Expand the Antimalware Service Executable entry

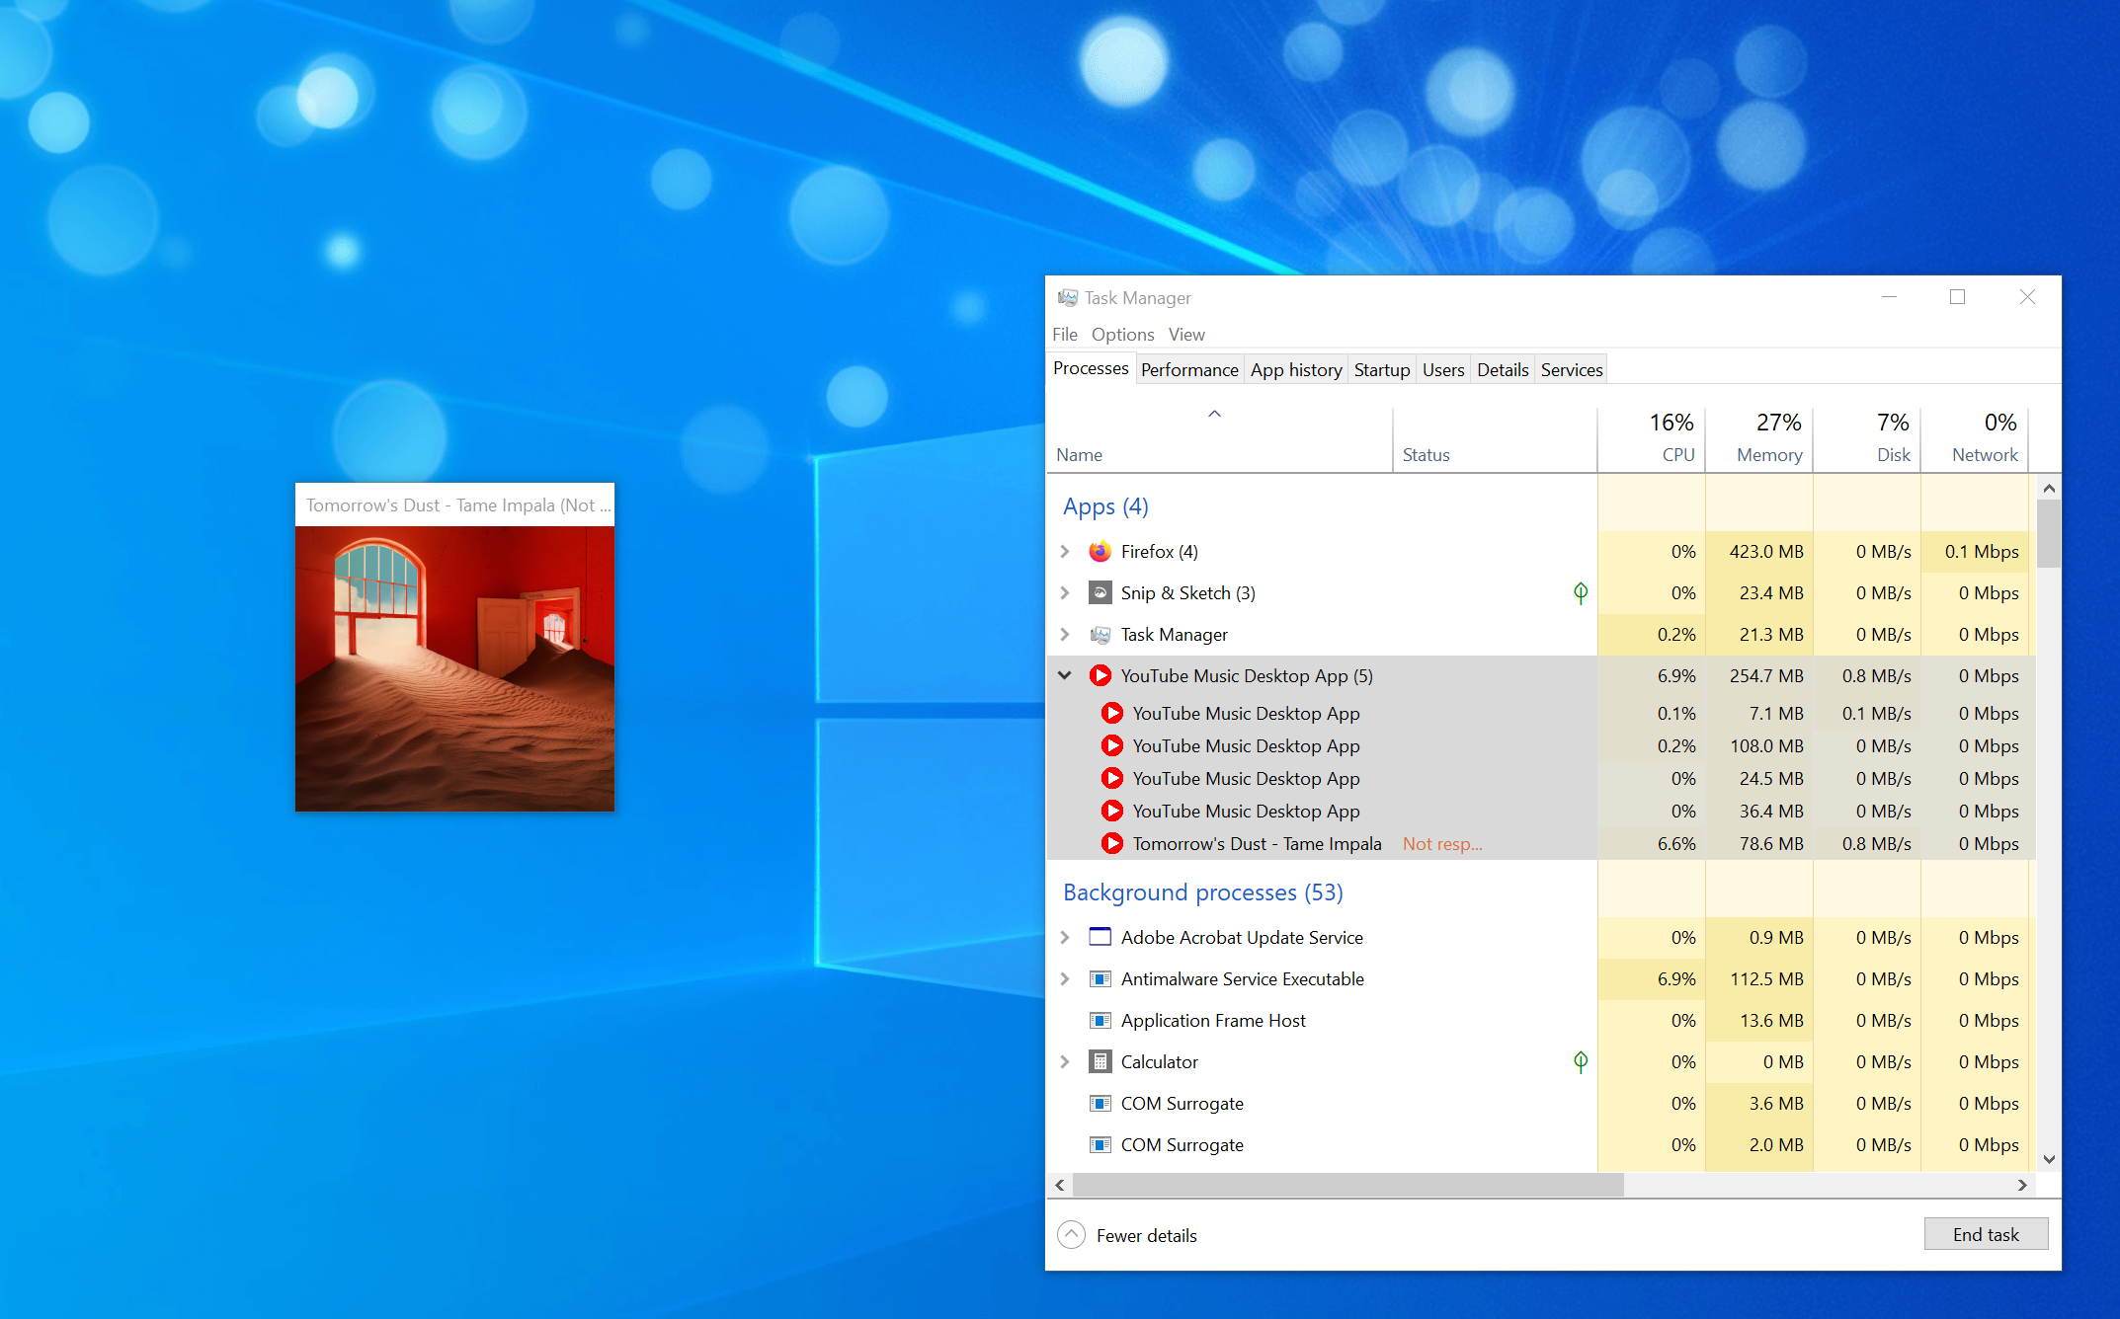1065,978
